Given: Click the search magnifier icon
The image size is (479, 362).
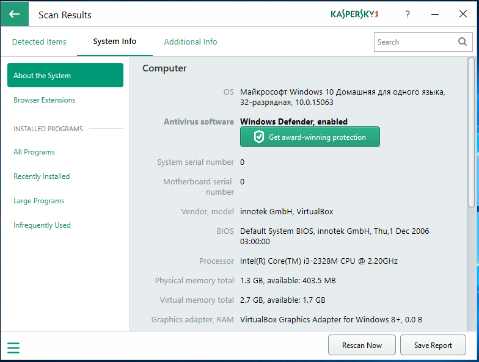Looking at the screenshot, I should coord(463,42).
